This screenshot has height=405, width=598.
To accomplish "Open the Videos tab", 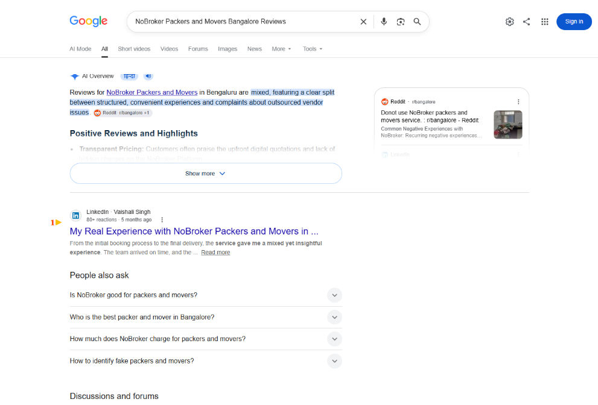I will point(169,49).
